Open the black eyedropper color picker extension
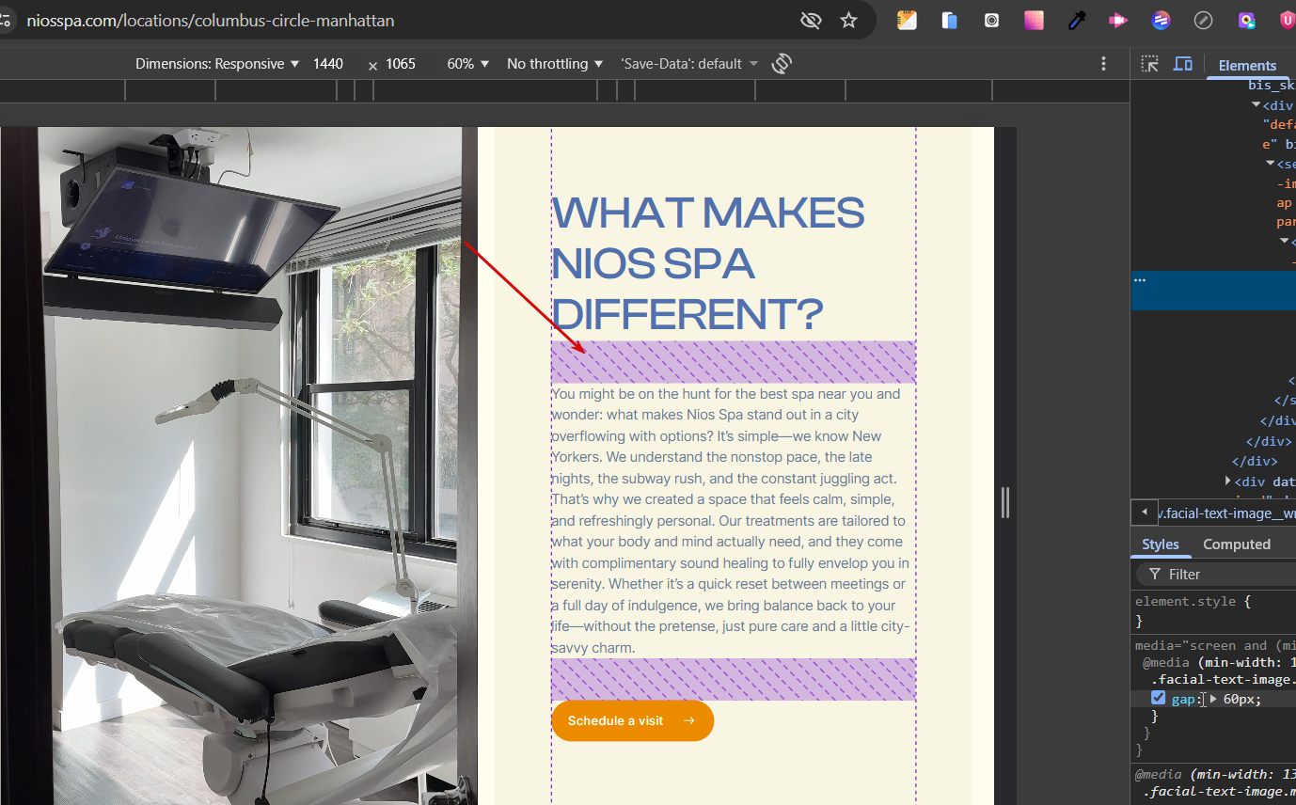 coord(1077,21)
